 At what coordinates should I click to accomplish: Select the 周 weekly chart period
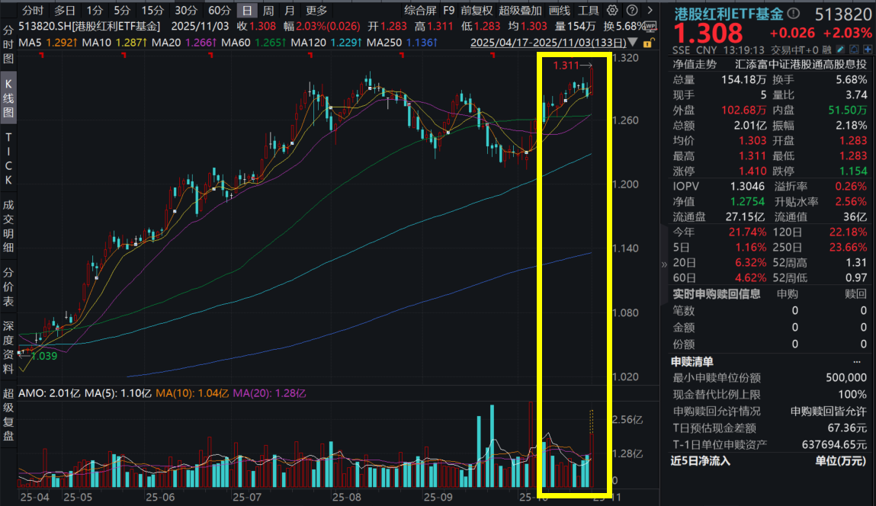point(267,11)
